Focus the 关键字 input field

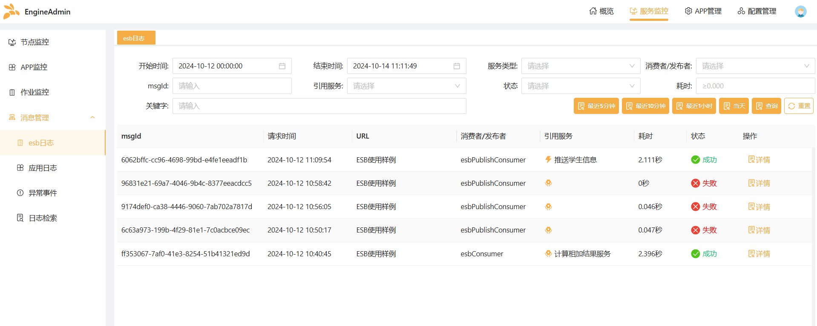[319, 106]
